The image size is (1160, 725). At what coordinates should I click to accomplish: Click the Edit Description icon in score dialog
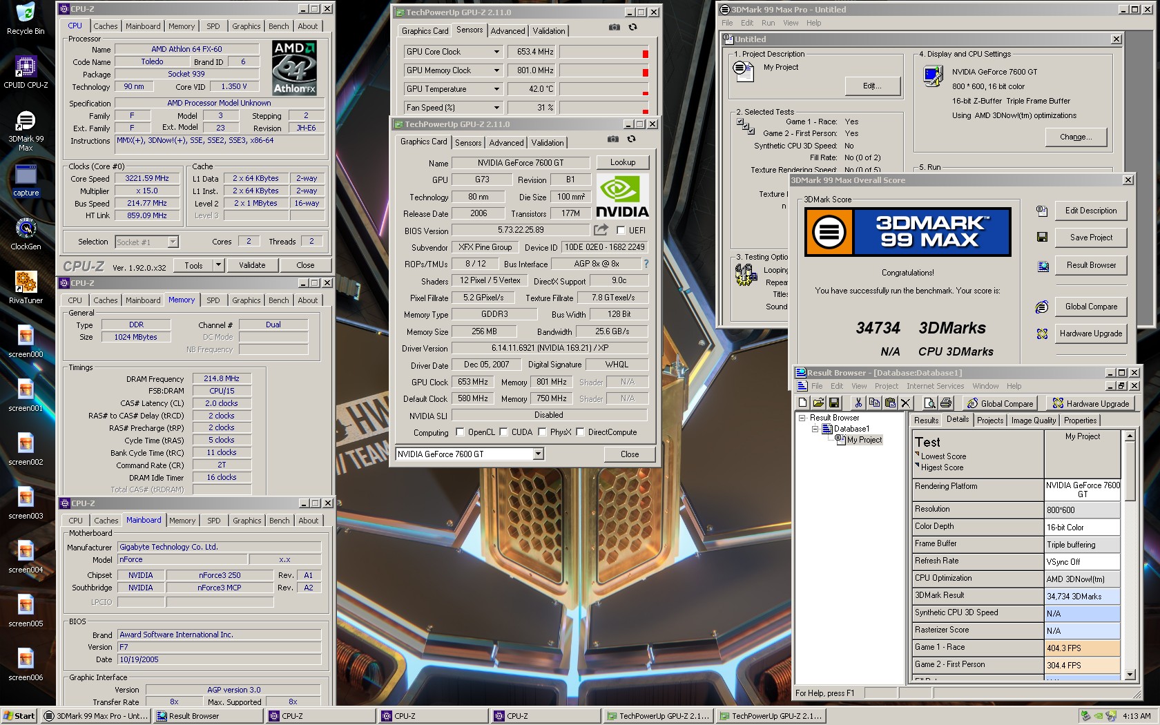click(1042, 211)
